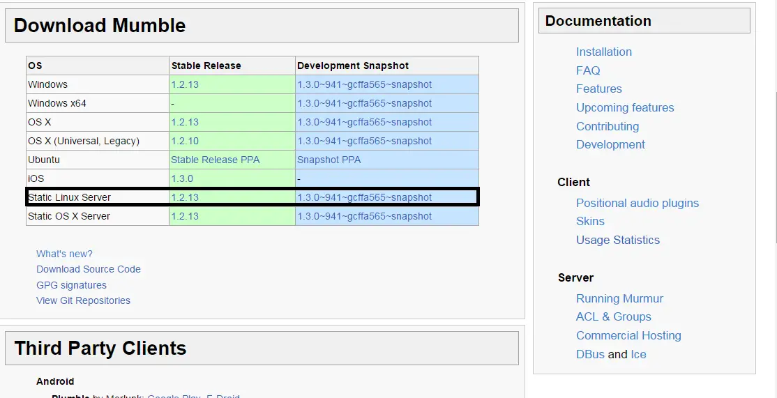Image resolution: width=777 pixels, height=398 pixels.
Task: Click the Client section label
Action: coord(573,182)
